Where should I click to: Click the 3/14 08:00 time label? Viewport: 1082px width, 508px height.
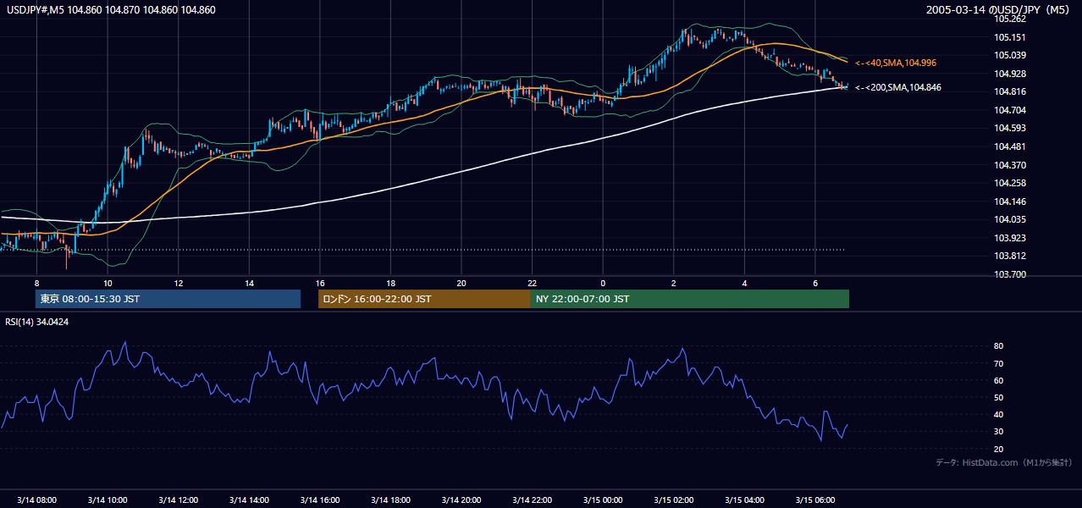click(36, 500)
